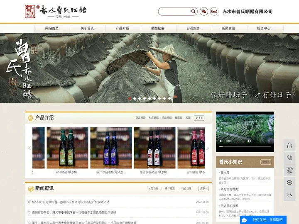Screen dimensions: 299x224
Task: Open the 原汁尚品晒醋 product thumbnail
Action: pos(154,148)
